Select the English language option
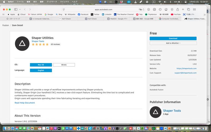The height and width of the screenshot is (132, 211). pos(41,70)
